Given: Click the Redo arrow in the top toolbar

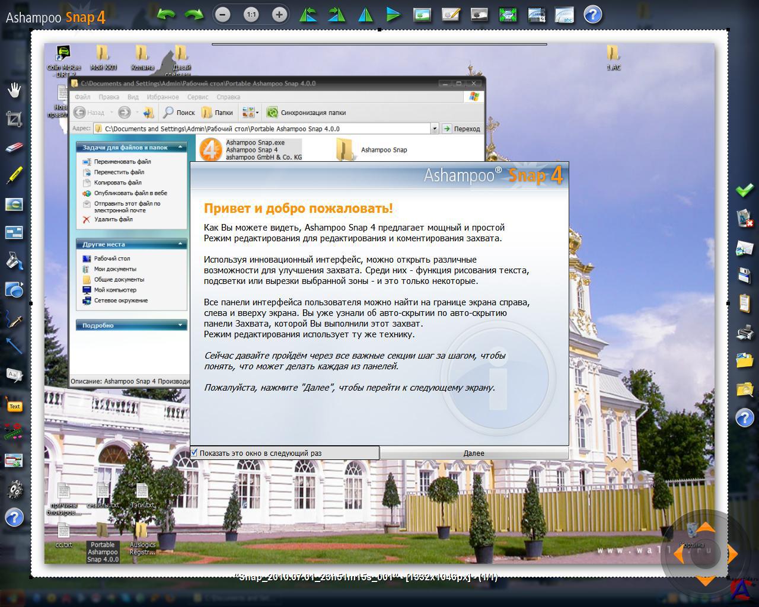Looking at the screenshot, I should pos(193,14).
